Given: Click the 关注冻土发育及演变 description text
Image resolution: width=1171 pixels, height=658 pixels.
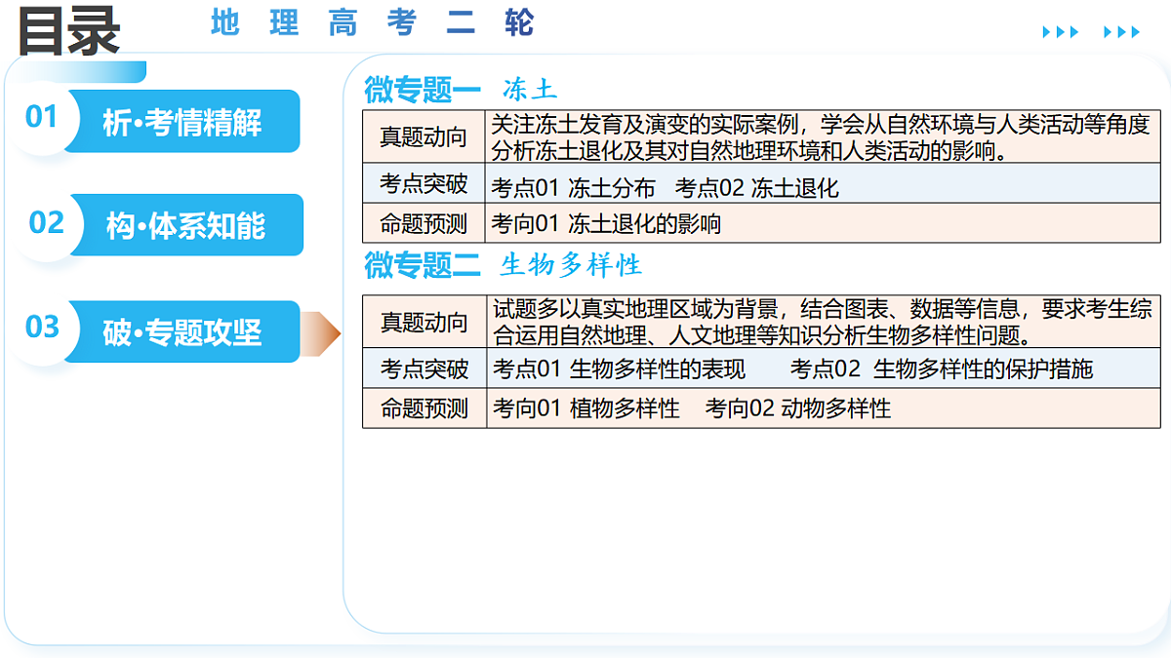Looking at the screenshot, I should pyautogui.click(x=821, y=137).
